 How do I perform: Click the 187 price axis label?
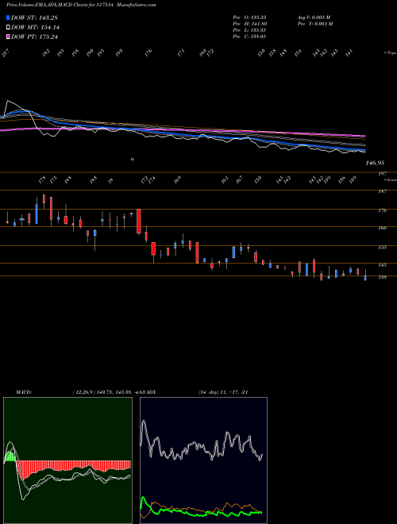382,191
